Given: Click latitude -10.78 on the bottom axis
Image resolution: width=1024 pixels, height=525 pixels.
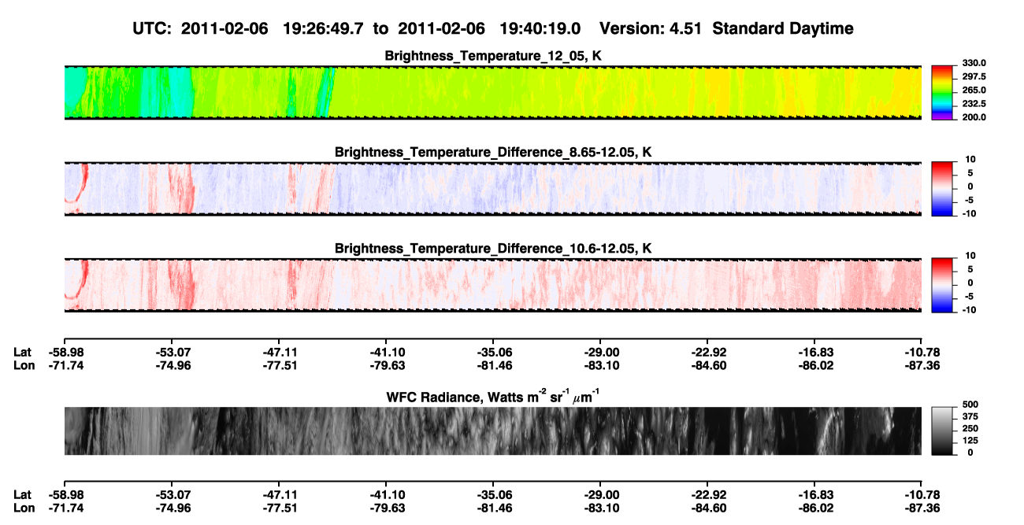Looking at the screenshot, I should pyautogui.click(x=922, y=494).
